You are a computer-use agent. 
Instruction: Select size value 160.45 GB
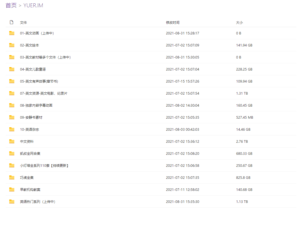[244, 106]
